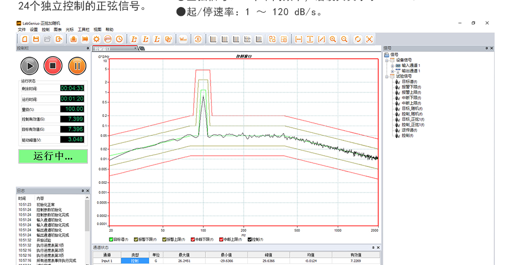The image size is (511, 265).
Task: Click the clock schedule toolbar icon
Action: (x=119, y=39)
